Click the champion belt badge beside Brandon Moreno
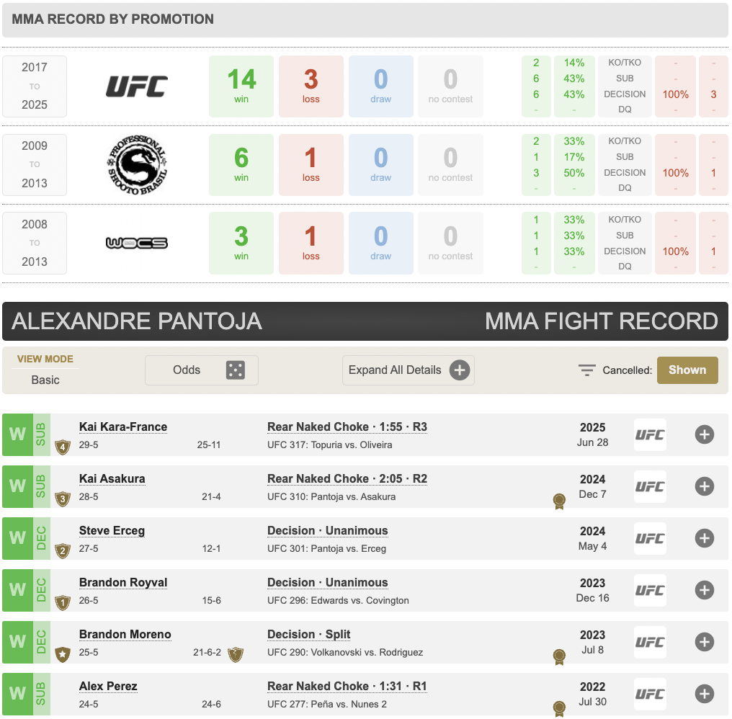The image size is (732, 719). pyautogui.click(x=236, y=655)
